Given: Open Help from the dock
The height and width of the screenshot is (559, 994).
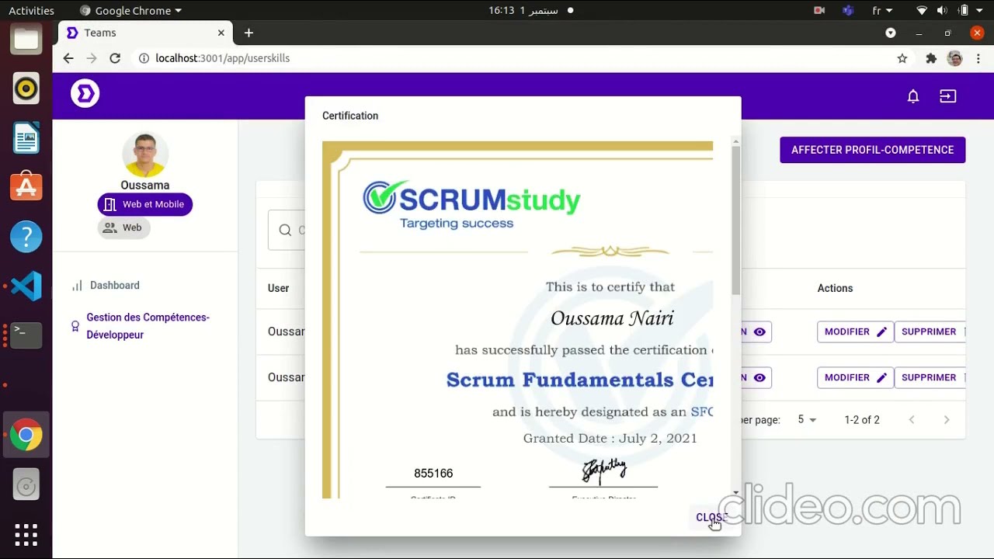Looking at the screenshot, I should coord(26,237).
